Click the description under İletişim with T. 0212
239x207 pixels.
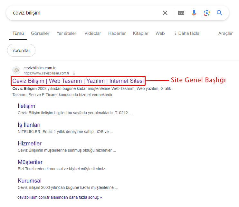(x=75, y=113)
